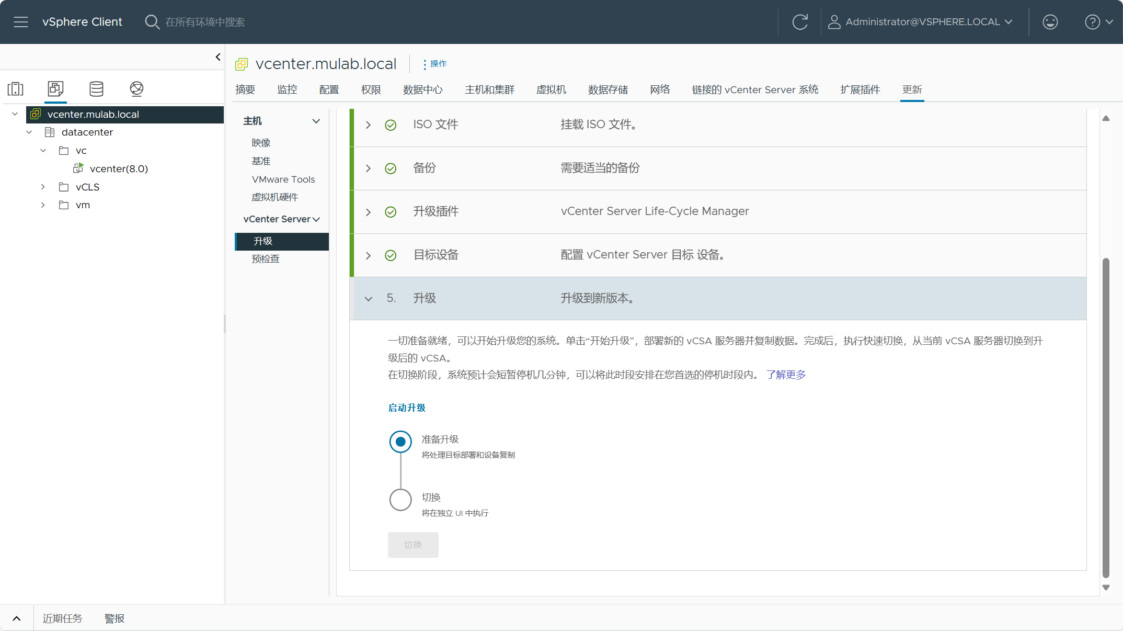1123x631 pixels.
Task: Open the 警报 panel tab
Action: pos(114,618)
